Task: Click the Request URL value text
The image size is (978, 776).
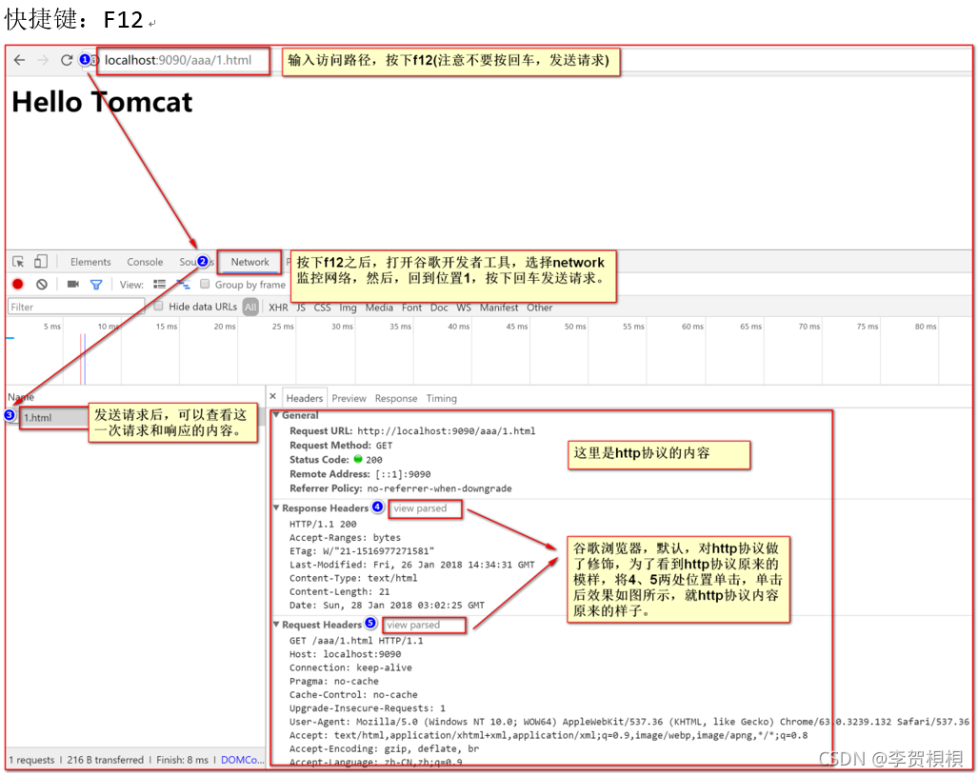Action: 447,431
